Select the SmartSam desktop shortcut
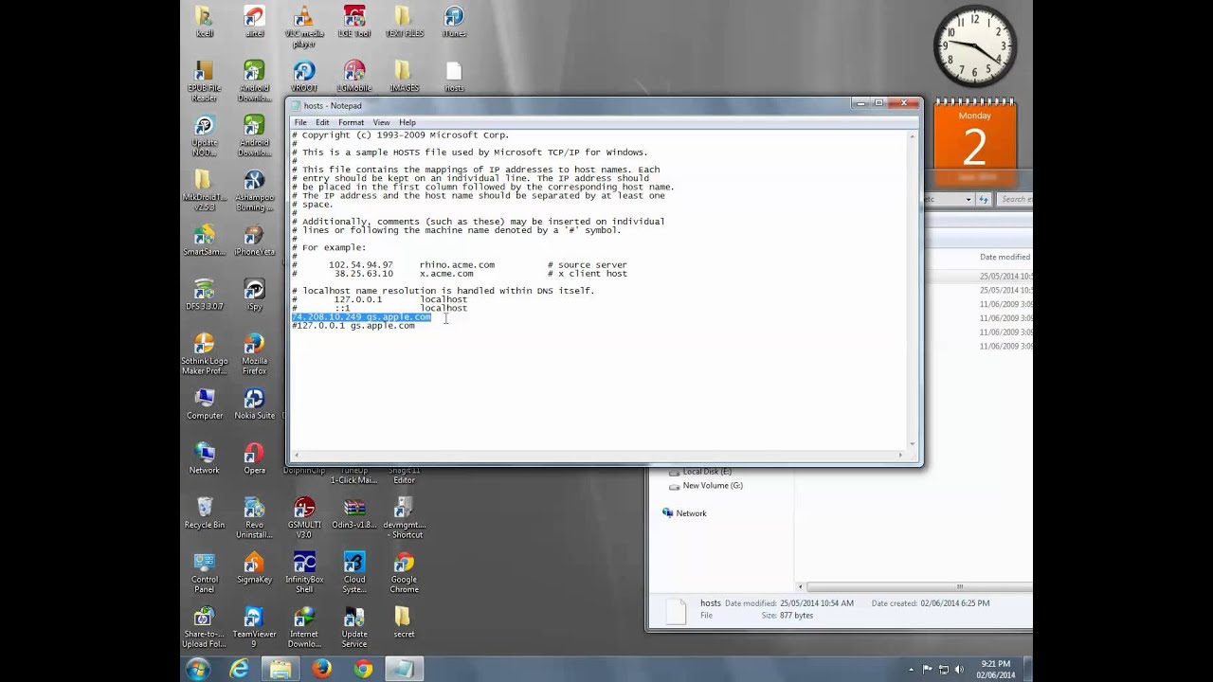1213x682 pixels. (x=204, y=241)
